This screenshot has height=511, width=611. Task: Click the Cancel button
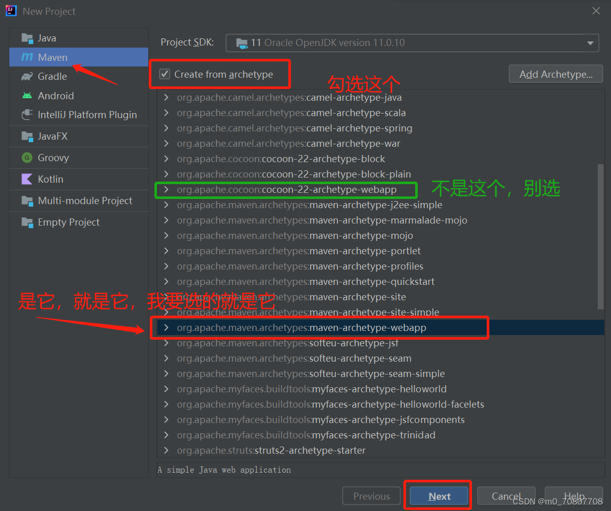pos(506,496)
